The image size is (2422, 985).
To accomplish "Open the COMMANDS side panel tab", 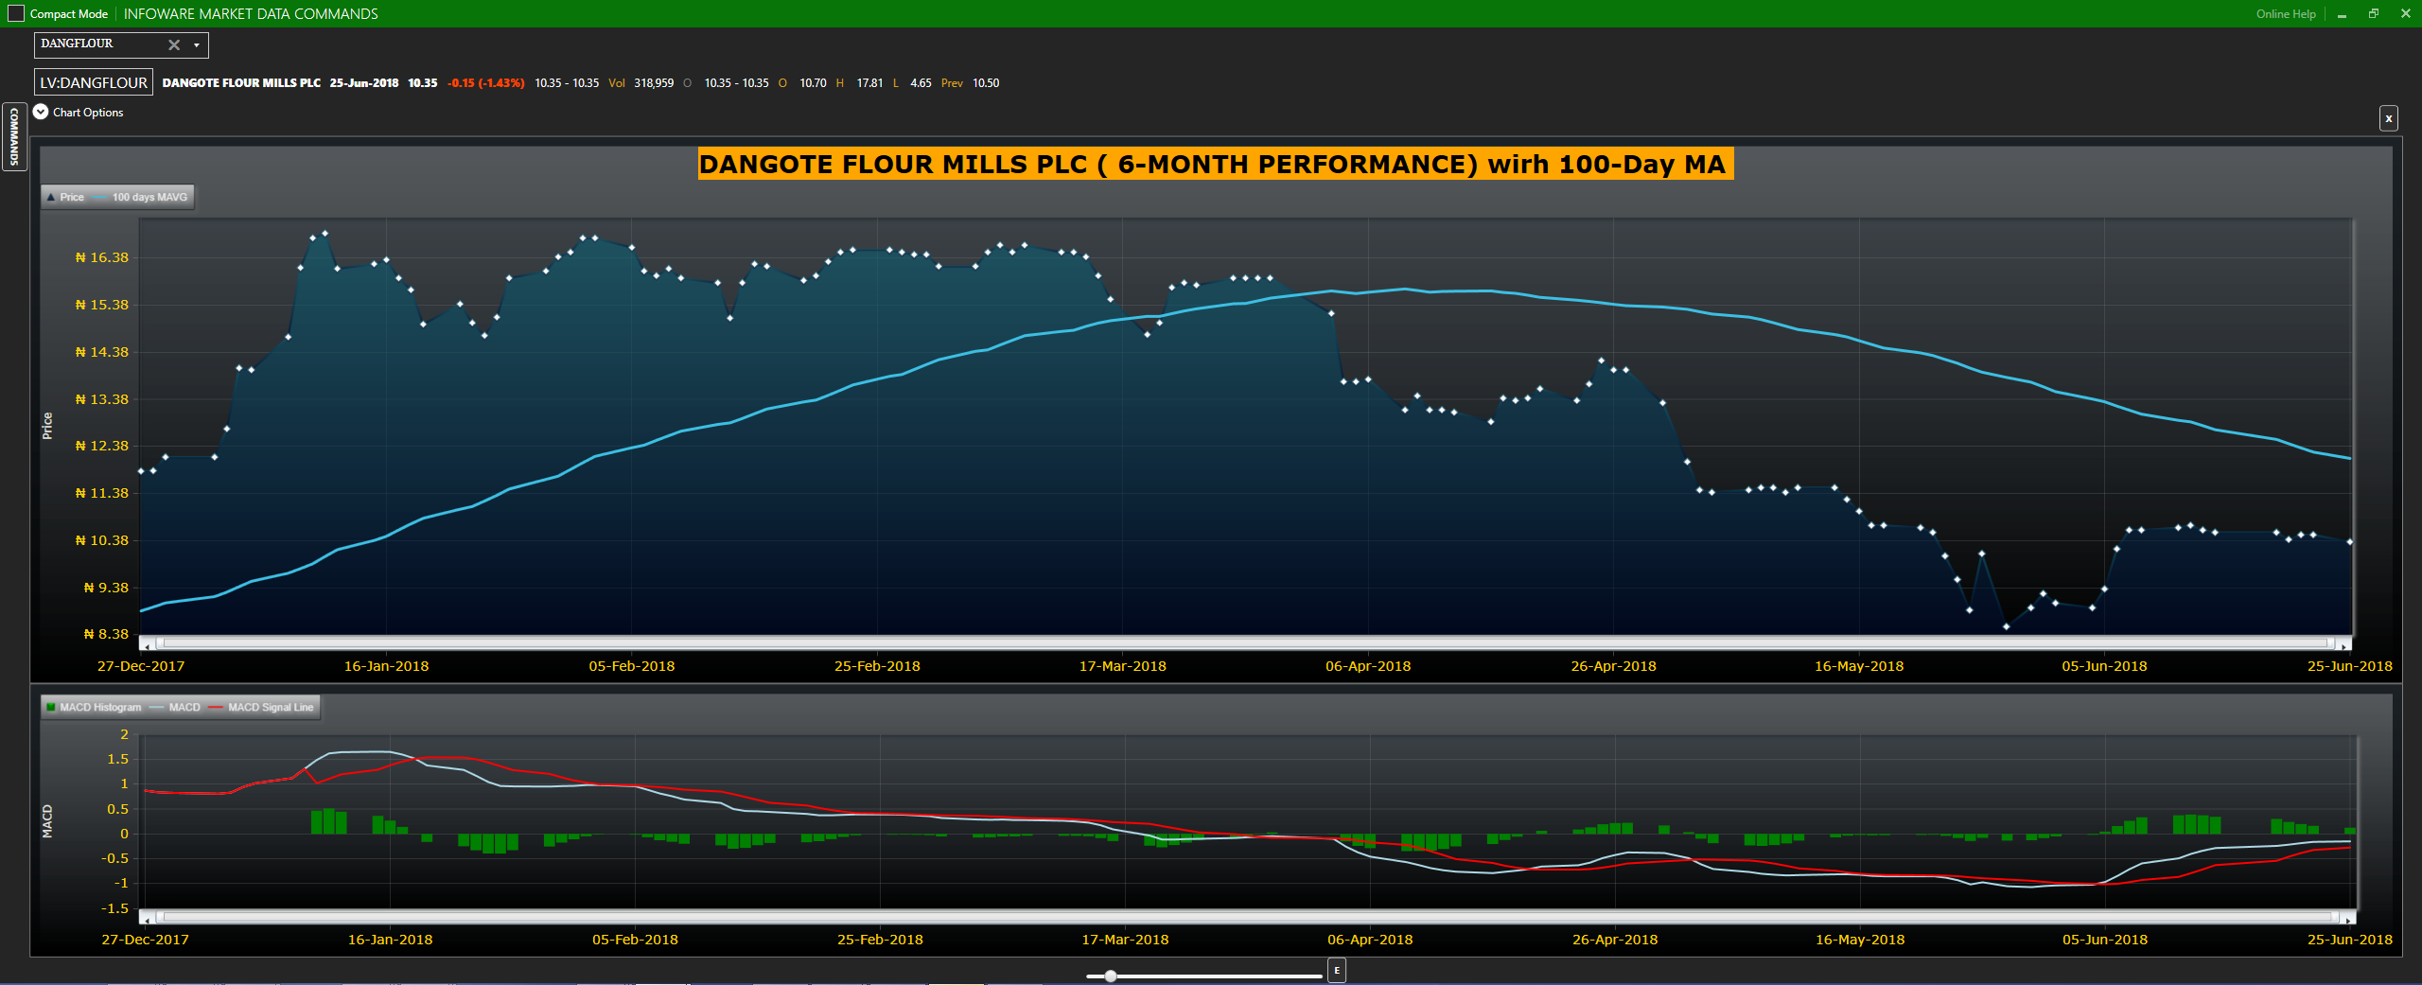I will 14,136.
